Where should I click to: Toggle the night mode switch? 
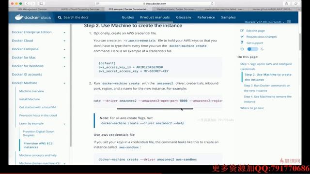252,49
